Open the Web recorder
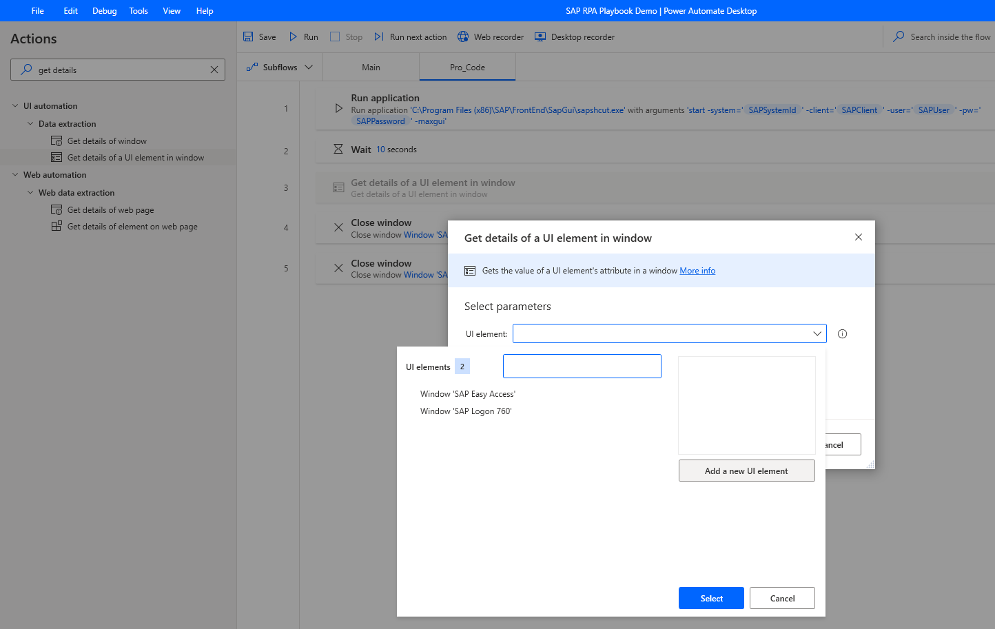995x629 pixels. coord(462,37)
